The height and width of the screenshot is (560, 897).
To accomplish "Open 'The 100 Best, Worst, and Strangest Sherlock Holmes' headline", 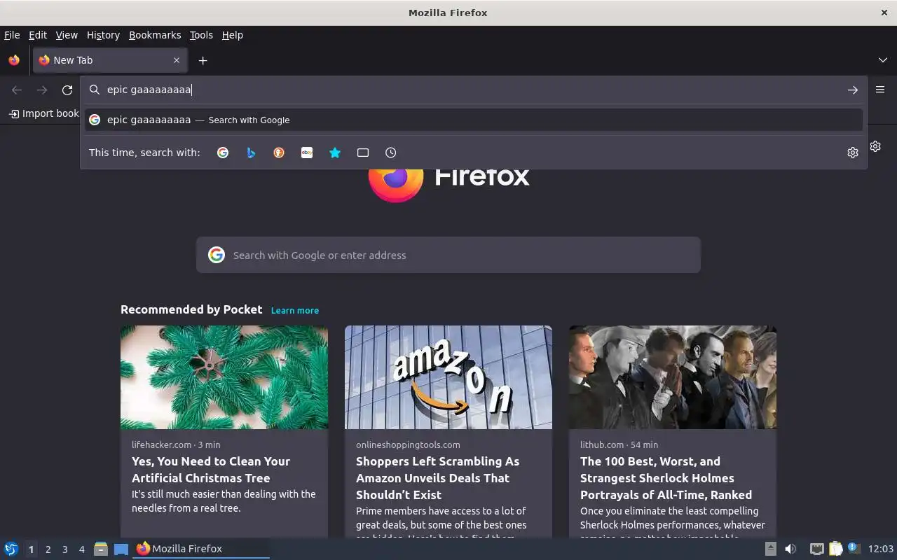I will [x=666, y=478].
